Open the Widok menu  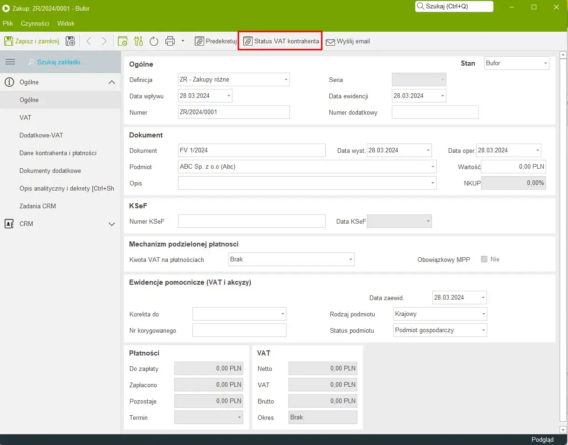point(66,23)
